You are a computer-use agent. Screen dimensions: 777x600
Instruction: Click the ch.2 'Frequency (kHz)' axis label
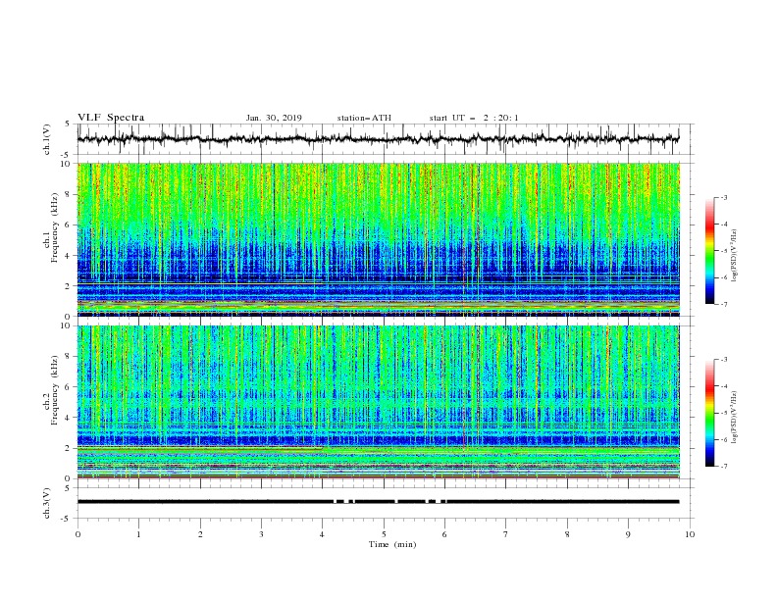[55, 390]
